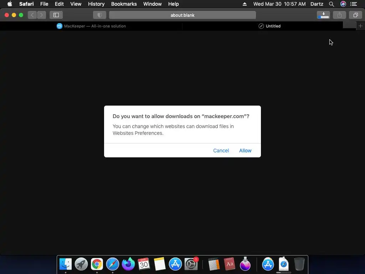Open Dictionary in the Dock
The image size is (365, 274).
tap(230, 264)
